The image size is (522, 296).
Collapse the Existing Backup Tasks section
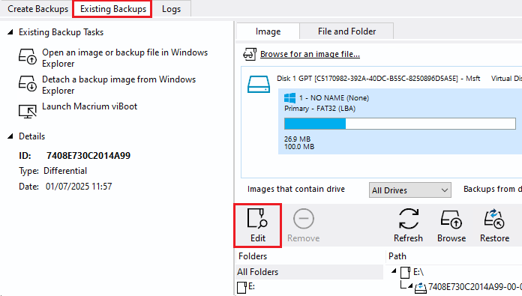[x=10, y=32]
